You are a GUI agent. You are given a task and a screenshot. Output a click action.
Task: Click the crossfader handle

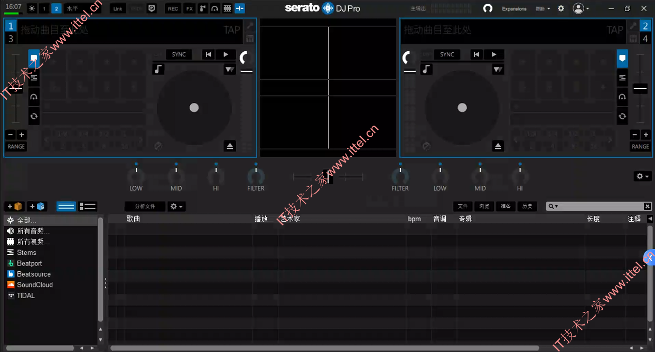tap(328, 177)
